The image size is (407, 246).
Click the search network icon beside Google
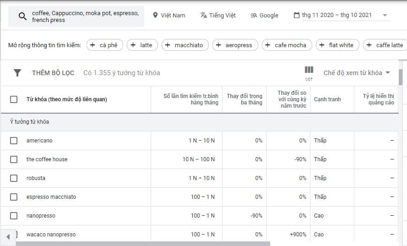coord(254,16)
